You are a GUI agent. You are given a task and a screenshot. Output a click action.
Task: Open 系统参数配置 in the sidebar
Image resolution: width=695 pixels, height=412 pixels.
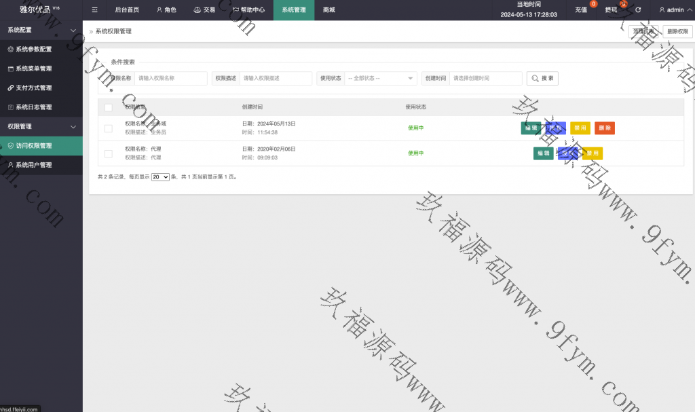coord(34,50)
